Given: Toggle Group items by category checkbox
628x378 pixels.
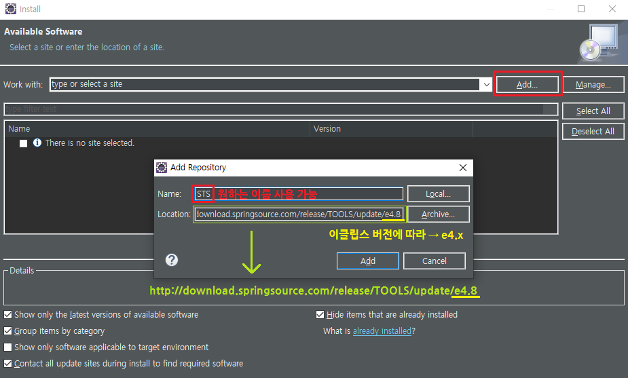Looking at the screenshot, I should pyautogui.click(x=7, y=331).
